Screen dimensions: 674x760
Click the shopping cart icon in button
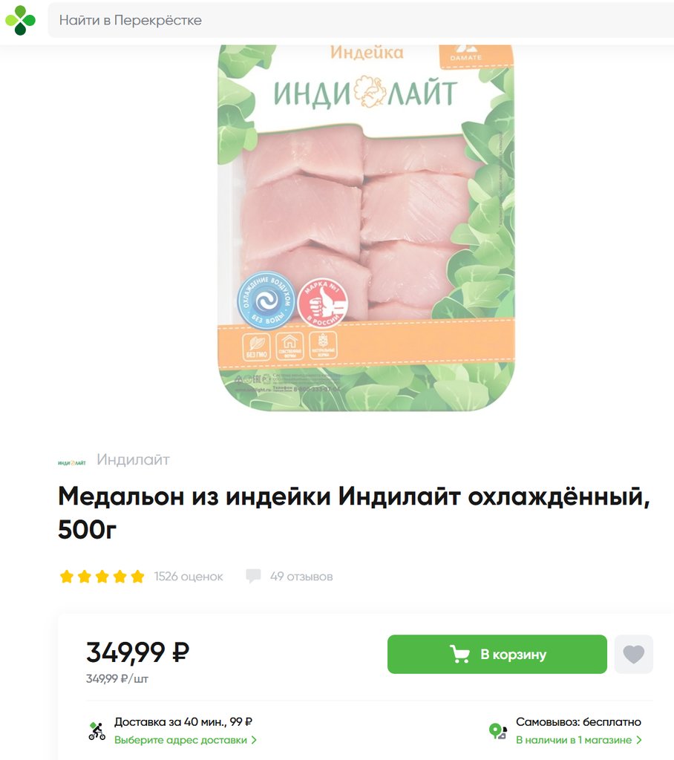[459, 655]
